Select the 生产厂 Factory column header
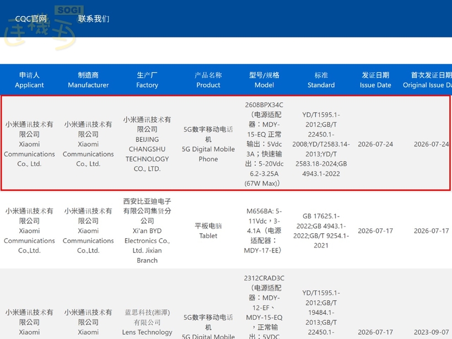 (147, 80)
